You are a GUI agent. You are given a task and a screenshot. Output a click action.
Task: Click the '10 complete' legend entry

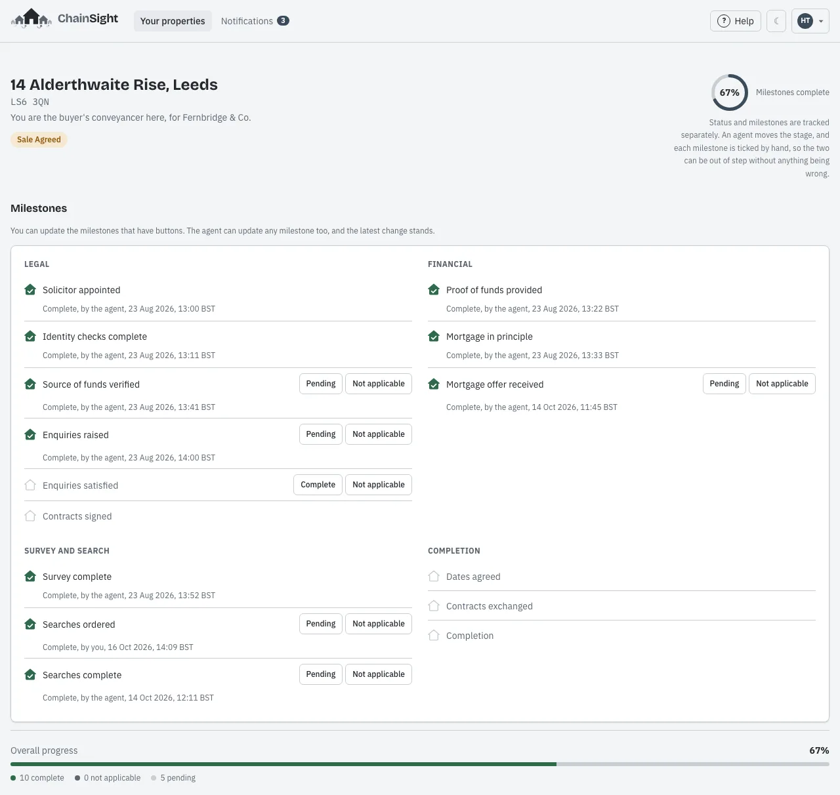coord(37,778)
